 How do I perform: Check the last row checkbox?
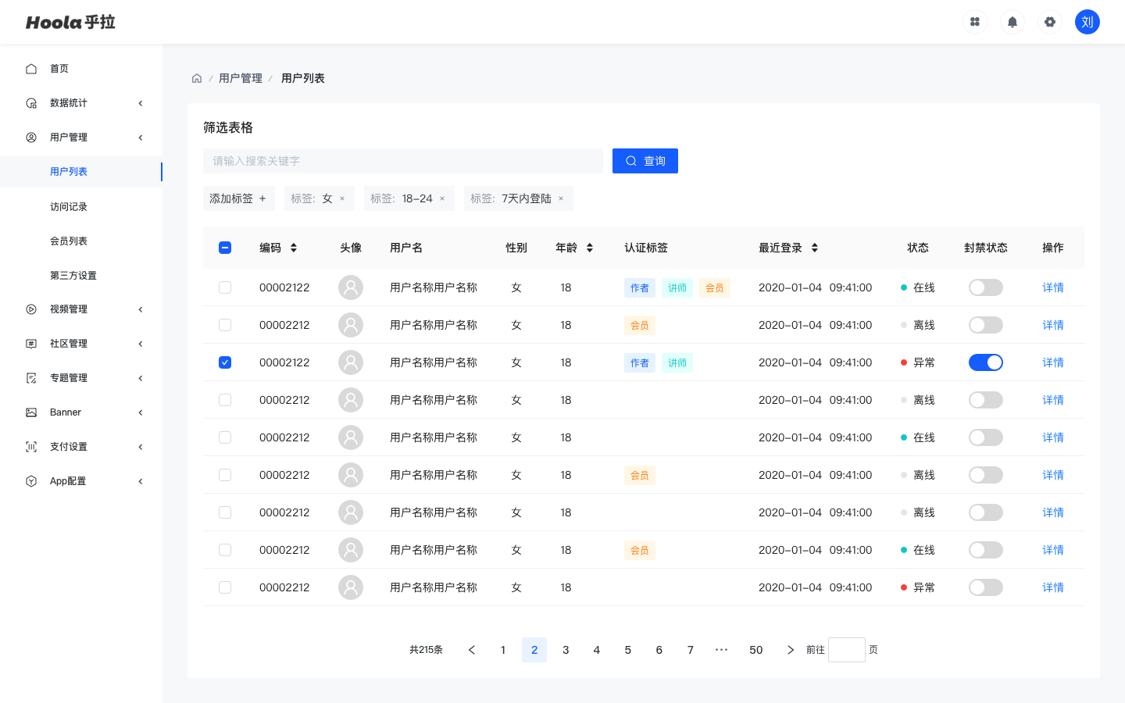tap(225, 587)
